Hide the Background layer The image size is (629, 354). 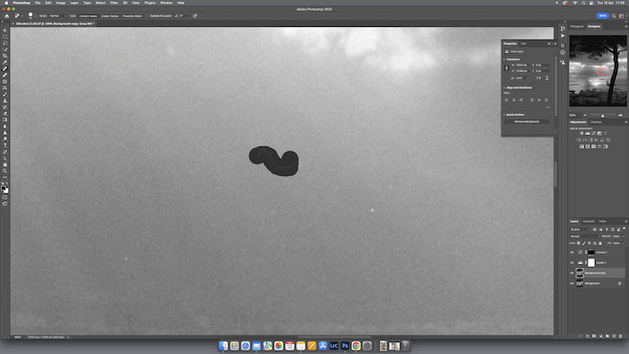point(572,283)
